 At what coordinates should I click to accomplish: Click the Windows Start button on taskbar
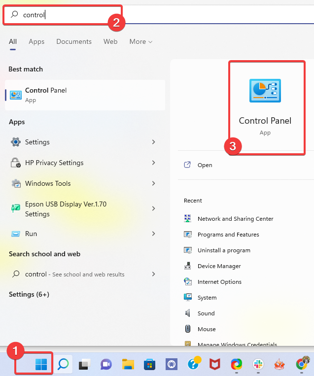tap(41, 365)
